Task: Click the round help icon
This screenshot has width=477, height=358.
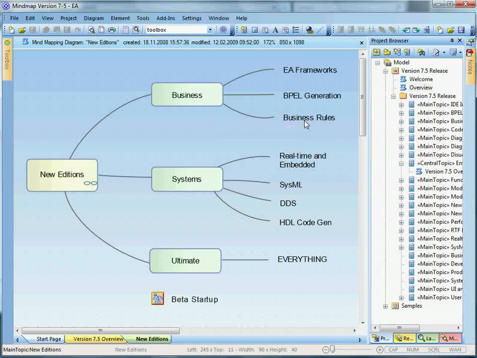Action: point(223,30)
